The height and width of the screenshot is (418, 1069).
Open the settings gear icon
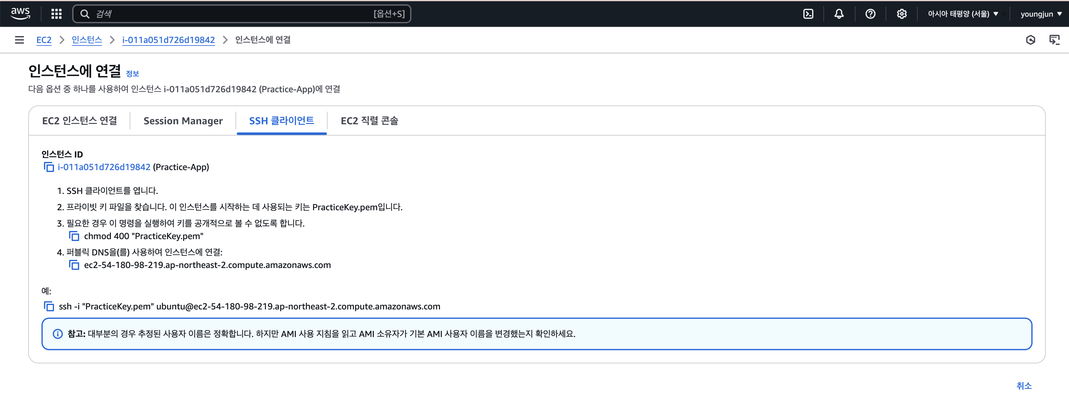click(901, 14)
